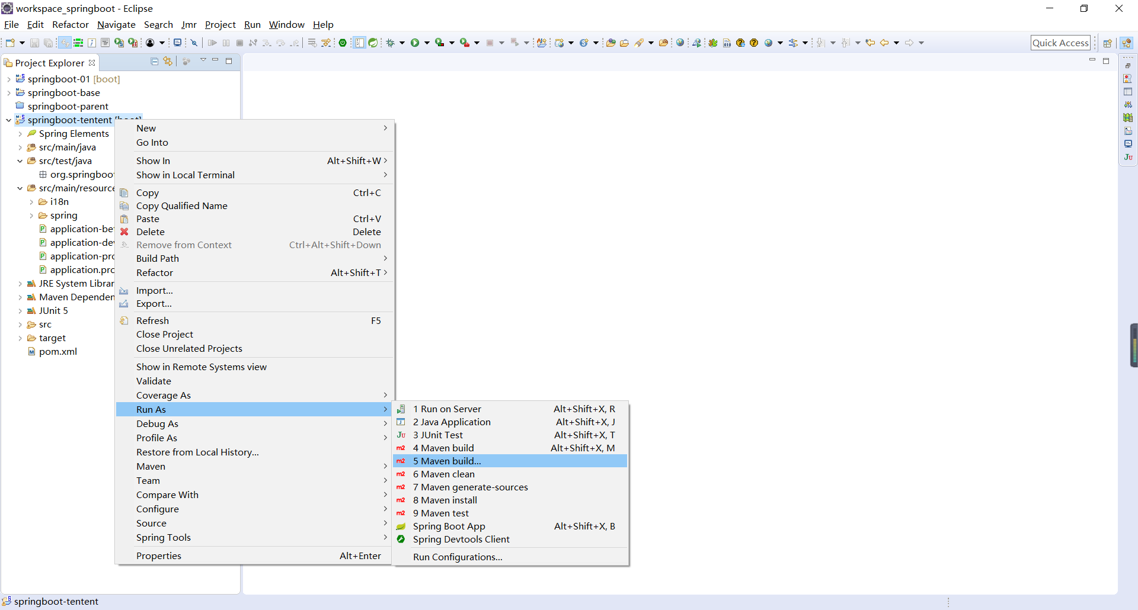This screenshot has height=610, width=1138.
Task: Select '8 Maven install' option
Action: [510, 500]
